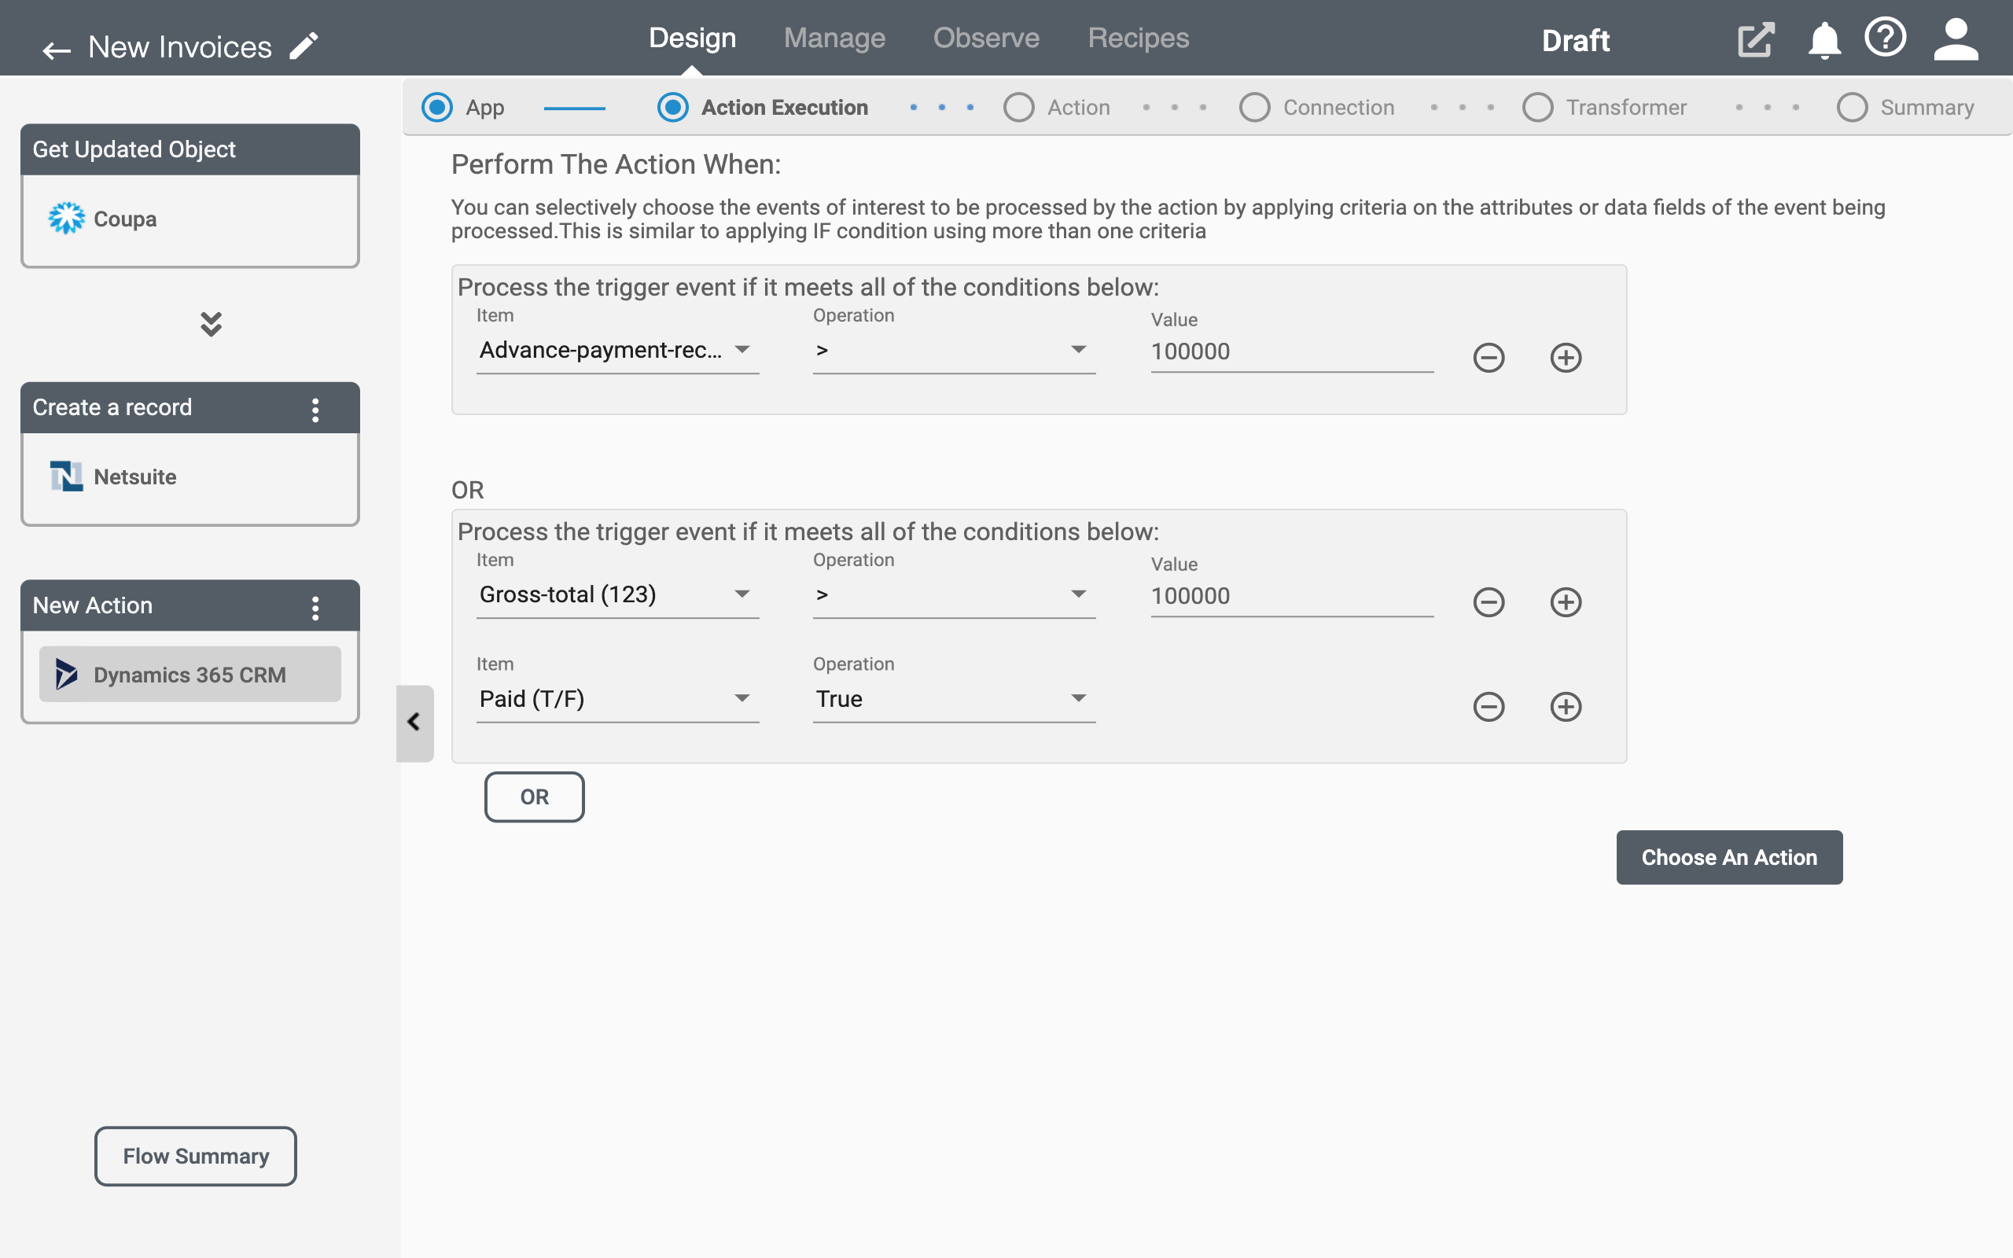Select the App step radio
Screen dimensions: 2013x1258
click(436, 108)
